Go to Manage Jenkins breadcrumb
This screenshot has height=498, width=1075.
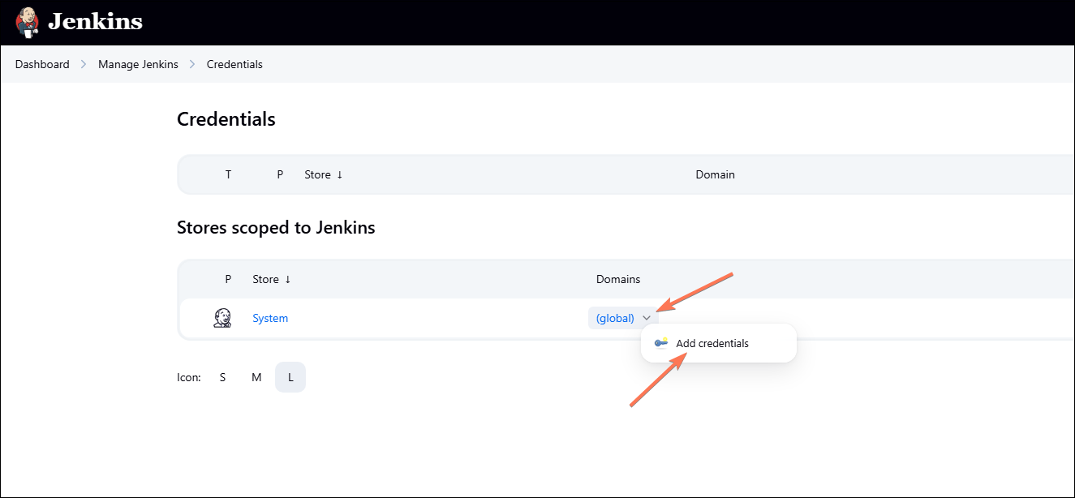coord(138,64)
